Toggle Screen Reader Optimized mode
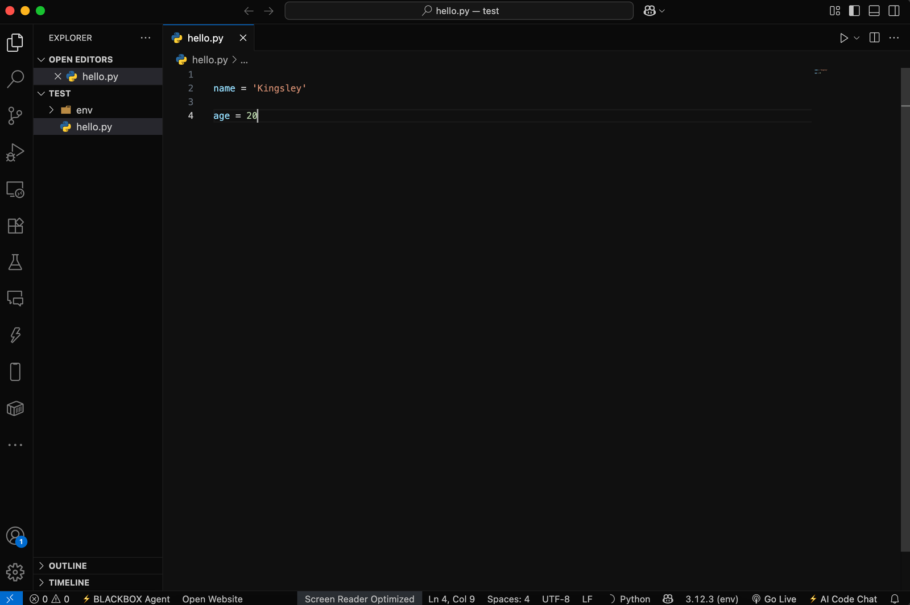 [x=359, y=599]
